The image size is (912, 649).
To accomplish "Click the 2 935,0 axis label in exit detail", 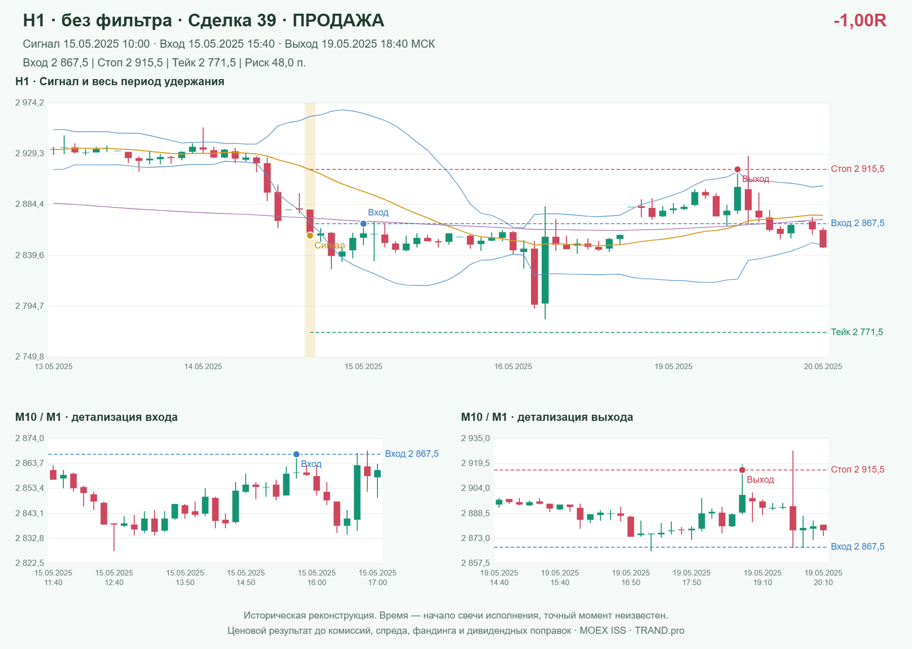I will [x=475, y=439].
